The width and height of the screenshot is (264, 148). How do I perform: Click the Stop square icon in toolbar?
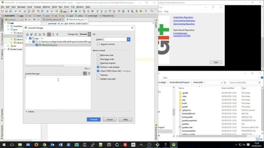coord(92,11)
